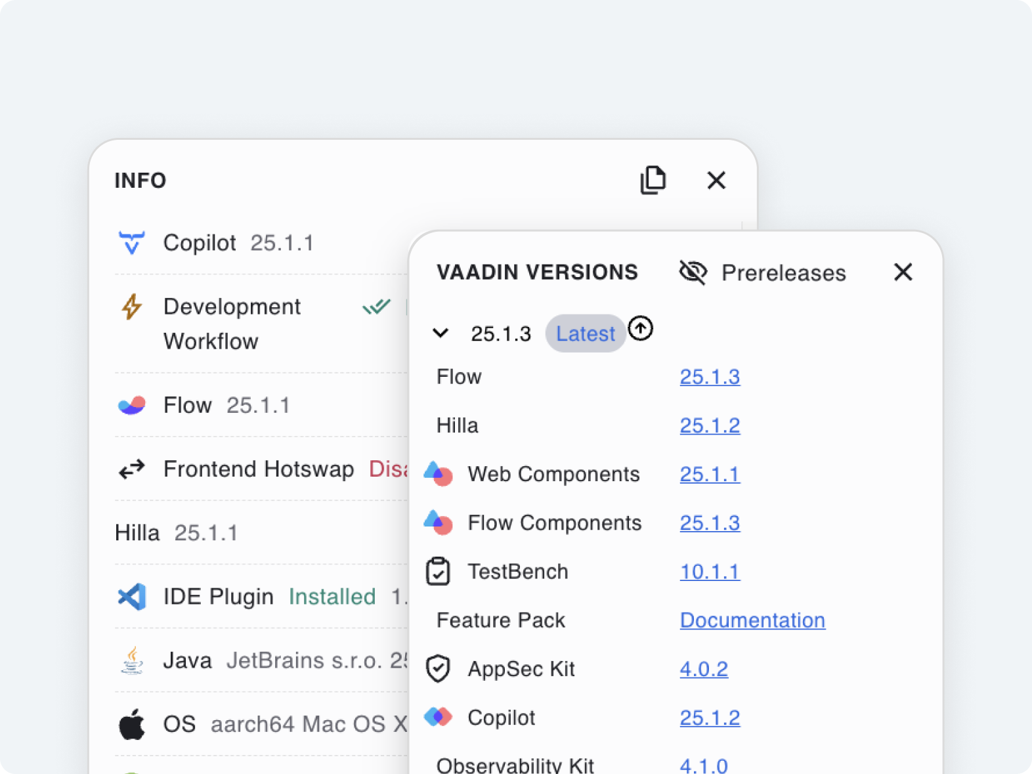The height and width of the screenshot is (774, 1032).
Task: Click the Development Workflow lightning icon
Action: [x=131, y=307]
